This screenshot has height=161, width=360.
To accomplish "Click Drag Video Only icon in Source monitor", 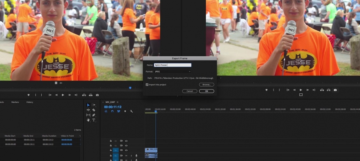I will pos(56,83).
